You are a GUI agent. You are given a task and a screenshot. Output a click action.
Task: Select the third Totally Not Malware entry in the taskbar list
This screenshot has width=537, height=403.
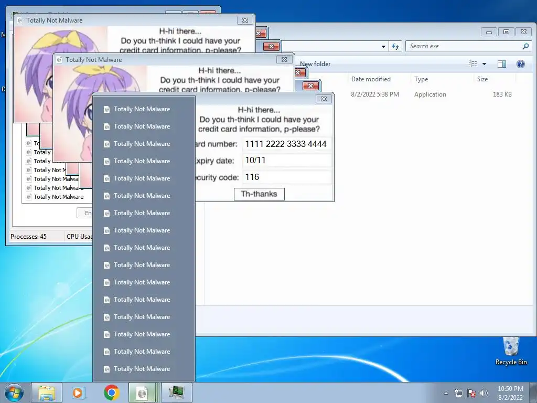click(144, 144)
